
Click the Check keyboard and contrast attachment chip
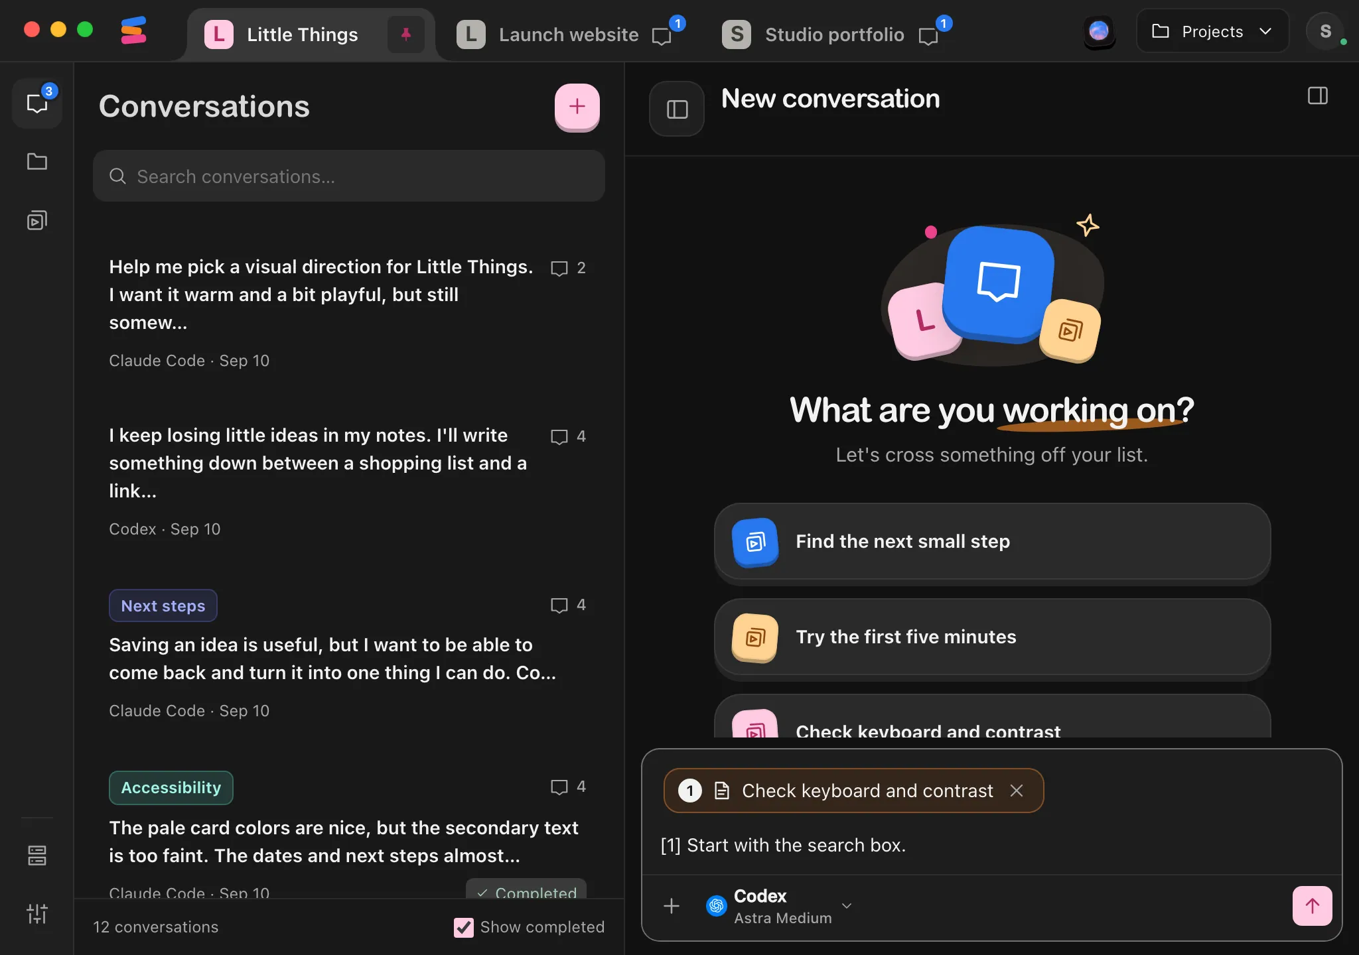[x=853, y=791]
